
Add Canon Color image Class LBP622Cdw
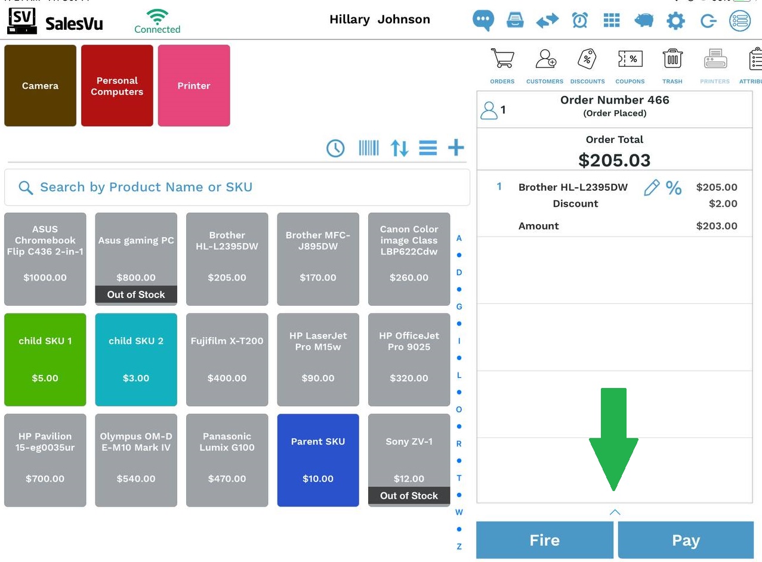pyautogui.click(x=409, y=259)
